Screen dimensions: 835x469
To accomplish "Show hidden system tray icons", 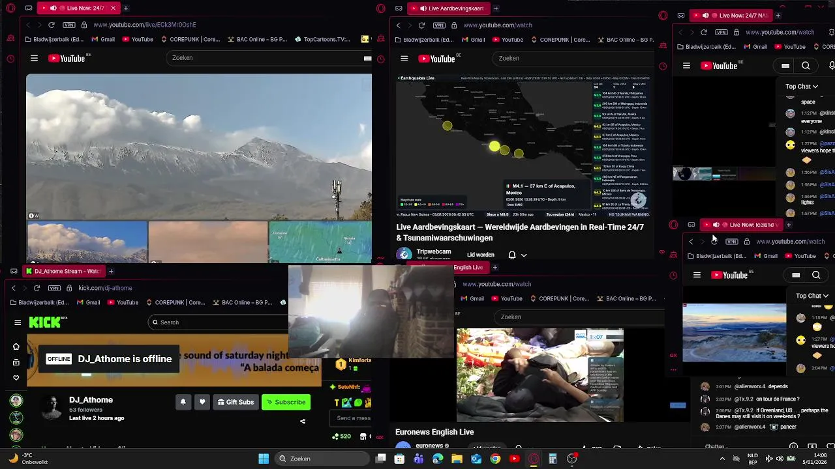I will (x=722, y=459).
